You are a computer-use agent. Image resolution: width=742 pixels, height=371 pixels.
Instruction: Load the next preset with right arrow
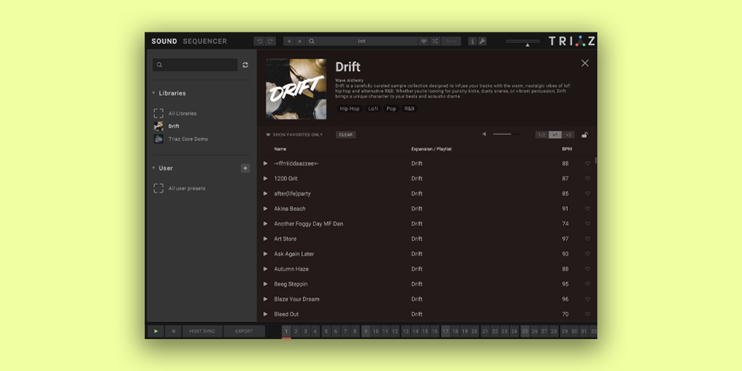point(300,41)
